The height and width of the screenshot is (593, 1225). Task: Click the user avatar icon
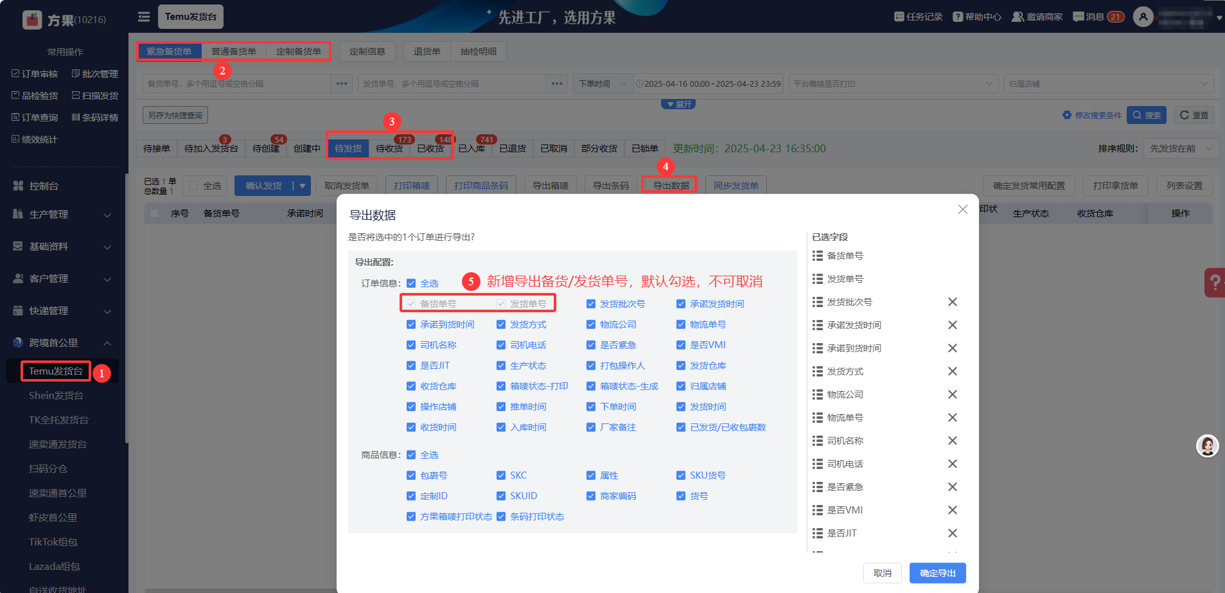pyautogui.click(x=1143, y=17)
